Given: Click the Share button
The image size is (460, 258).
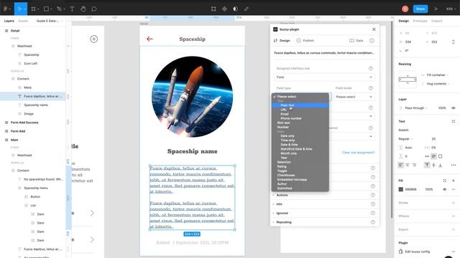Looking at the screenshot, I should (x=420, y=9).
